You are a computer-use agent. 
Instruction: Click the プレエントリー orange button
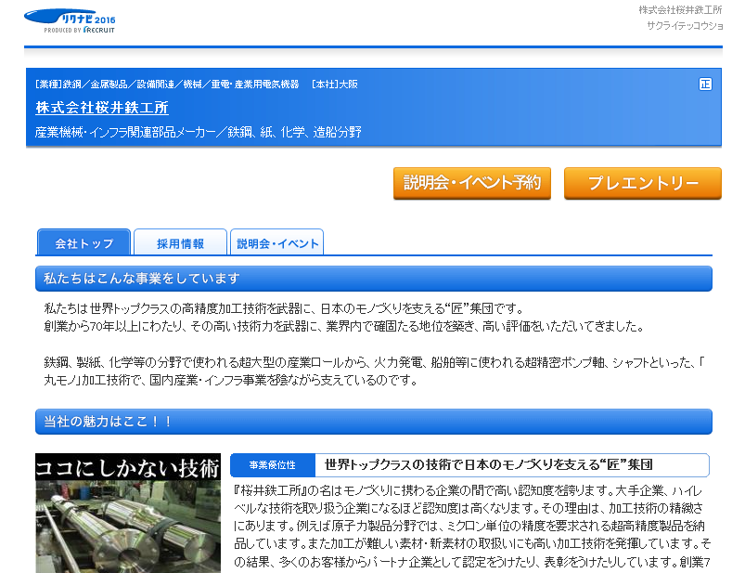point(642,183)
